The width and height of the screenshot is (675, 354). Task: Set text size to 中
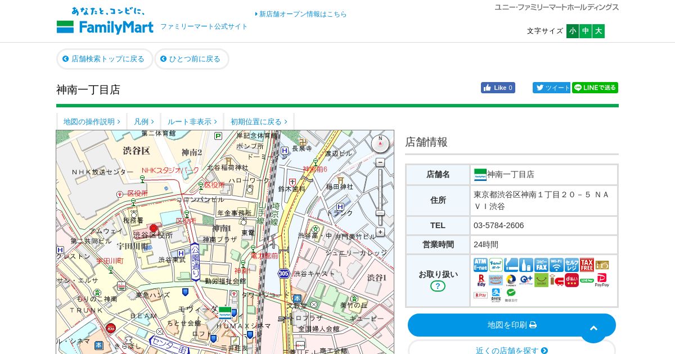tap(586, 31)
